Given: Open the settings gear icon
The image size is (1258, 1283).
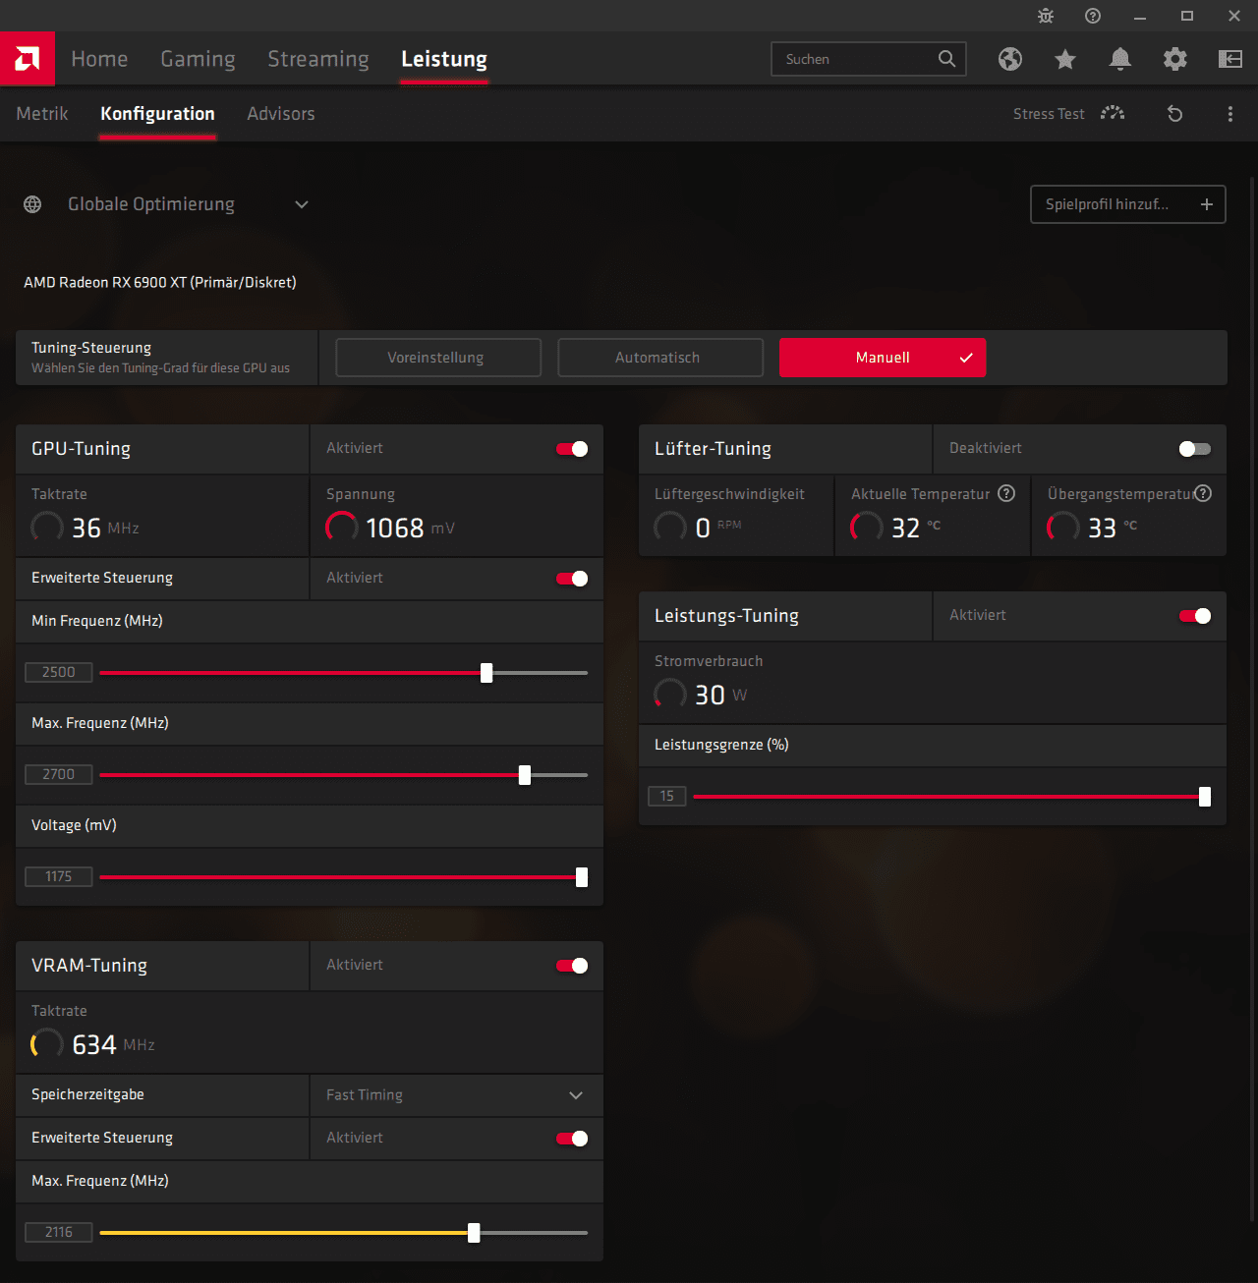Looking at the screenshot, I should pos(1175,59).
